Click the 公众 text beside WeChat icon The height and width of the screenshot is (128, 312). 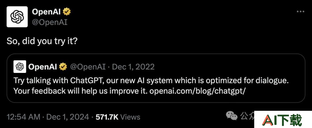(x=247, y=116)
